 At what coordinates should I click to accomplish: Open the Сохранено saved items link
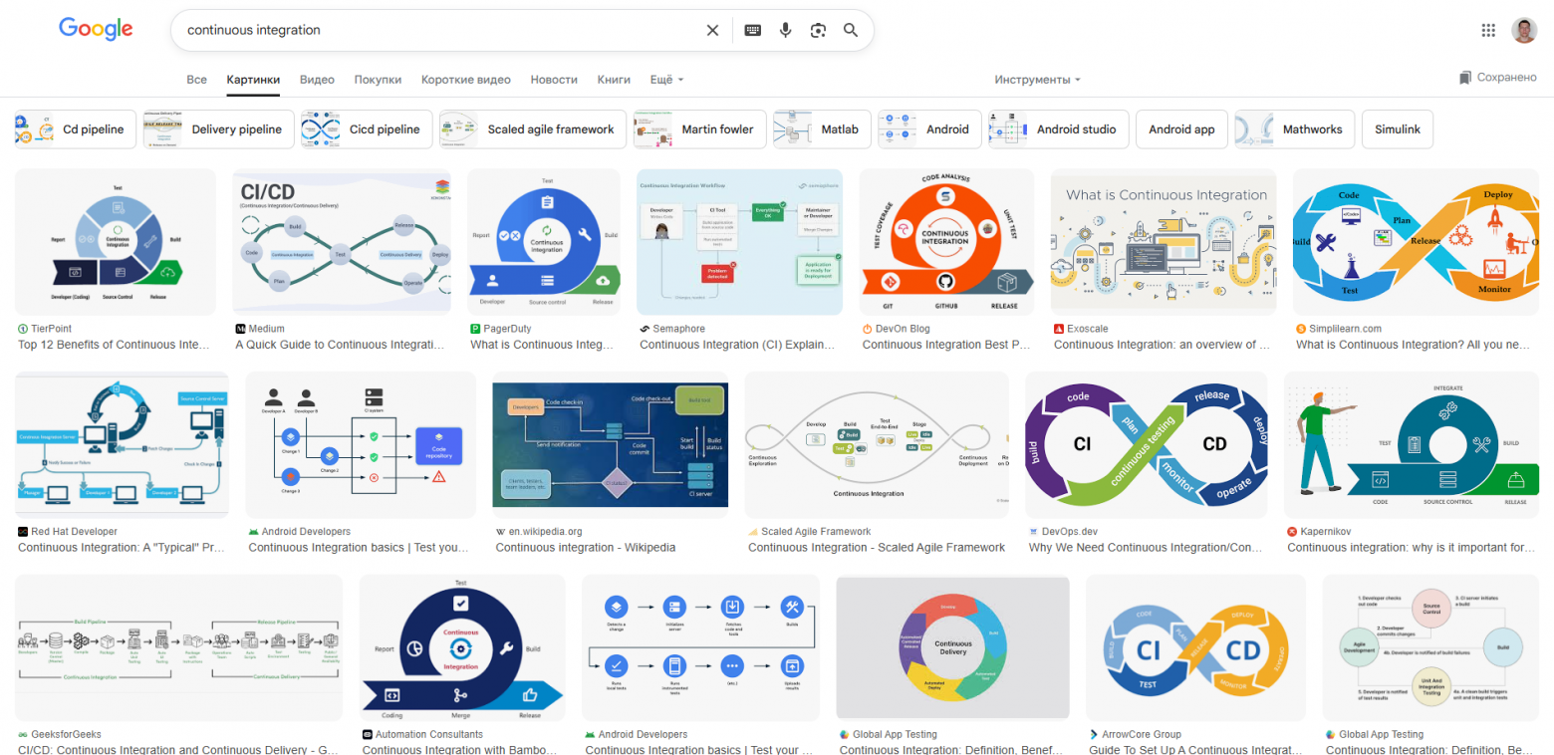pos(1498,78)
